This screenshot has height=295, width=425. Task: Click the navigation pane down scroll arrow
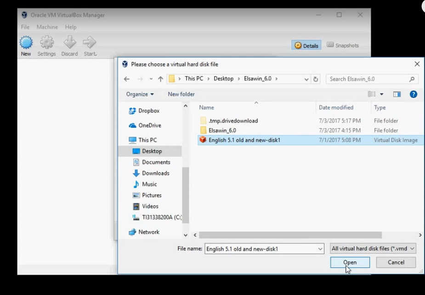[186, 235]
